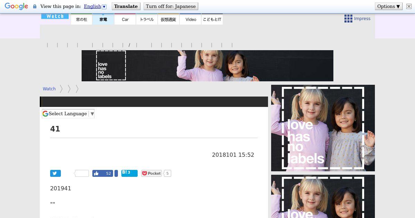The width and height of the screenshot is (415, 218).
Task: Open the first sidebar love has no labels ad
Action: point(323,128)
